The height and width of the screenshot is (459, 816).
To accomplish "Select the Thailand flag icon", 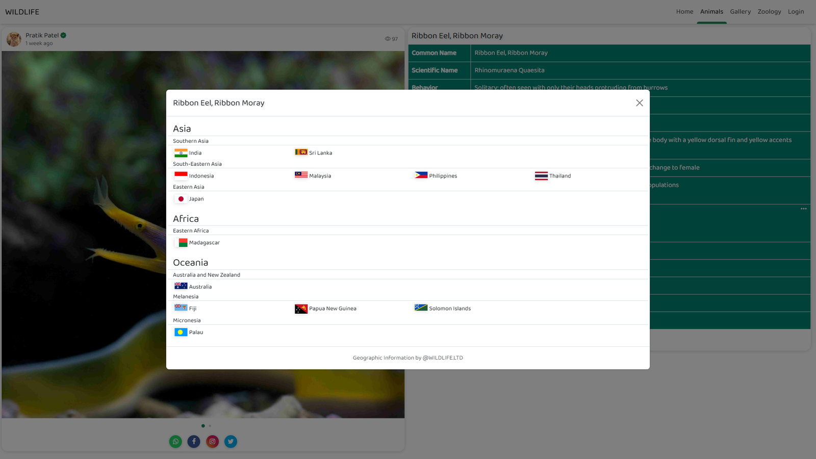I will (541, 176).
